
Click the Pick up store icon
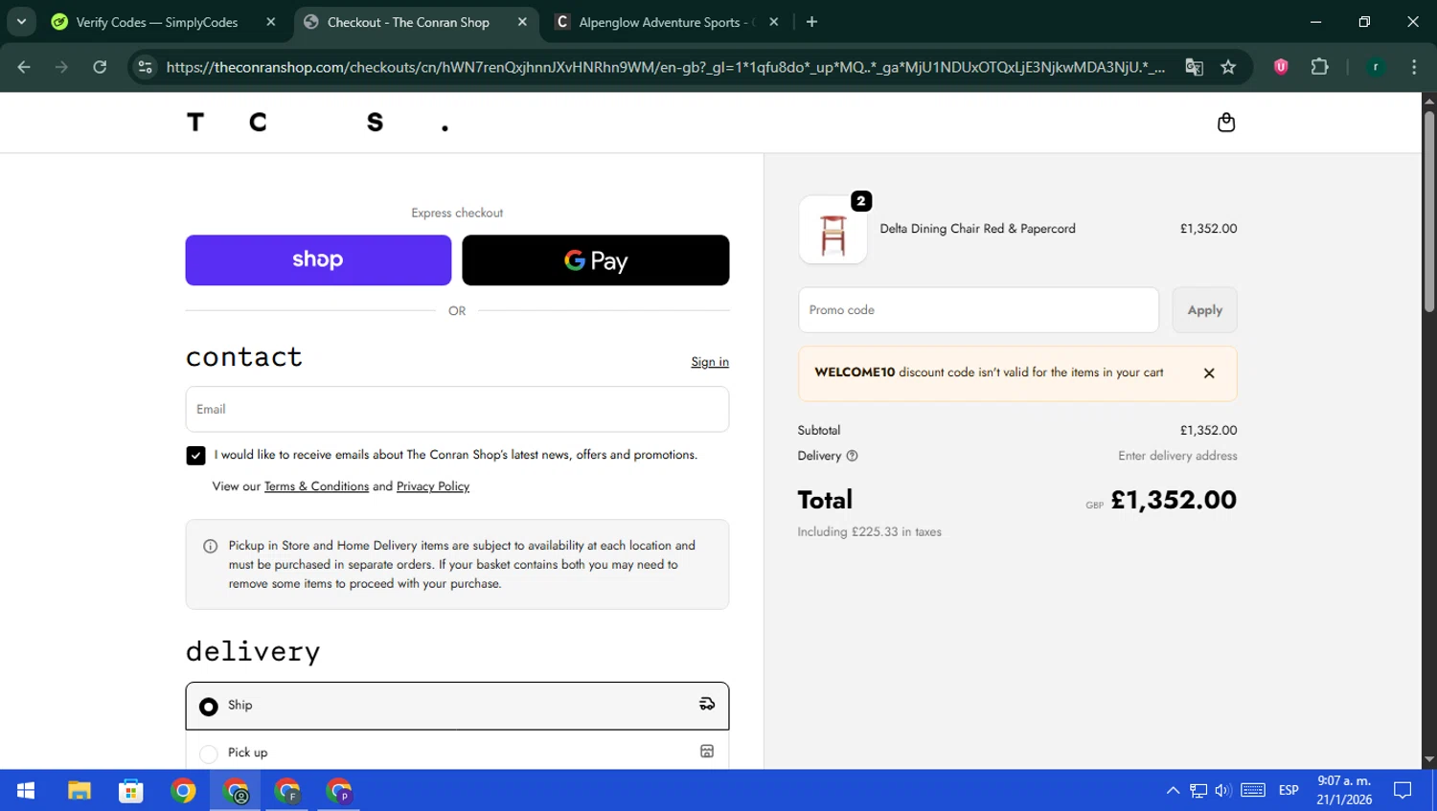(x=707, y=752)
